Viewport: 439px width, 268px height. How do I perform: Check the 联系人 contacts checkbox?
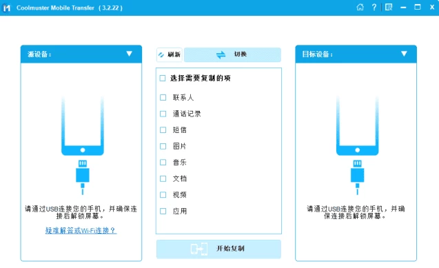pos(163,97)
